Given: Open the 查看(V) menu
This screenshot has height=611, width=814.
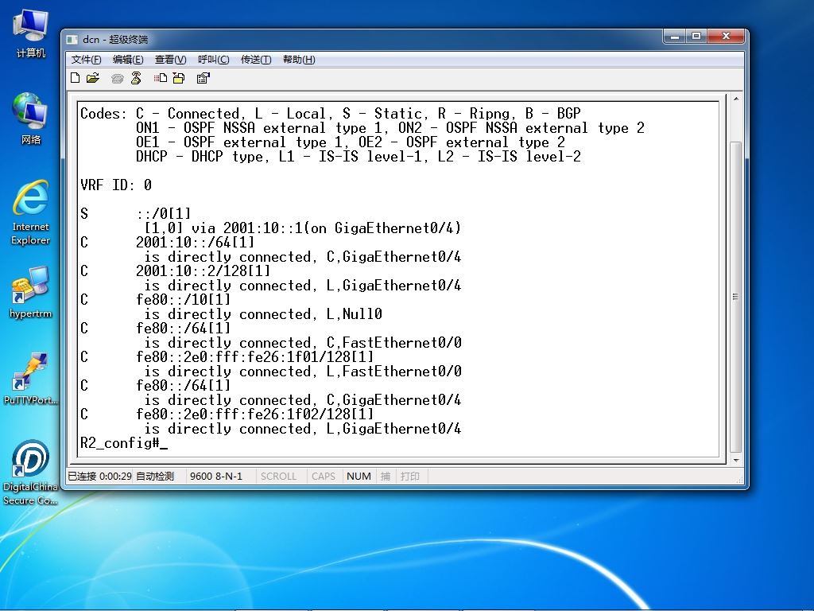Looking at the screenshot, I should click(171, 60).
